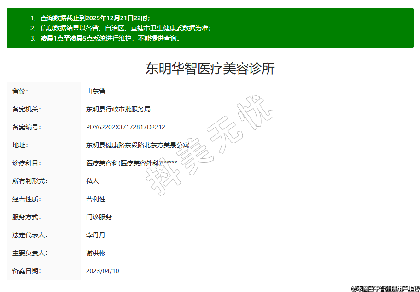Click the 备案机关 field label

27,109
